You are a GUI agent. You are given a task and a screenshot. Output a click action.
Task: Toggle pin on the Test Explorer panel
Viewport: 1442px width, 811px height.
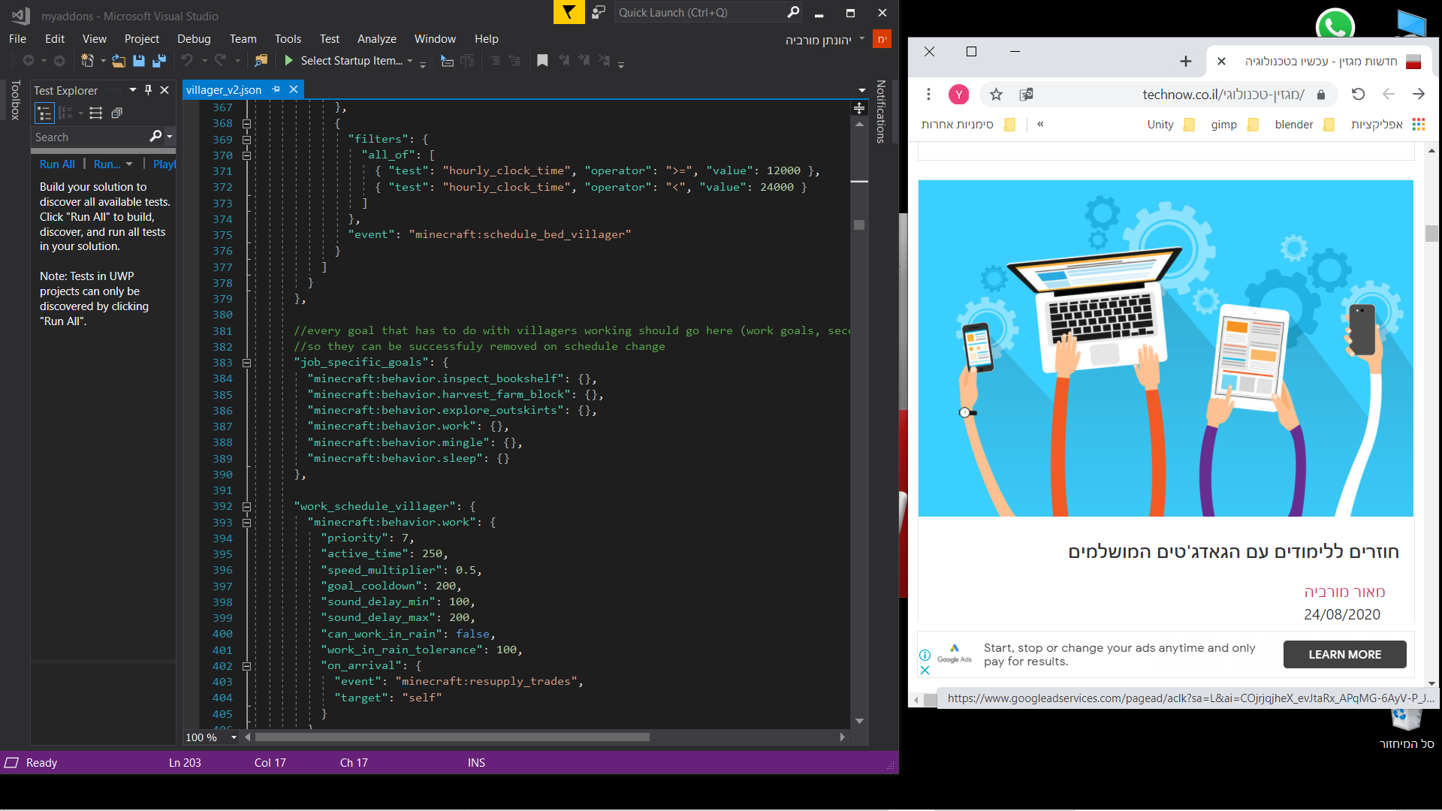pos(148,90)
